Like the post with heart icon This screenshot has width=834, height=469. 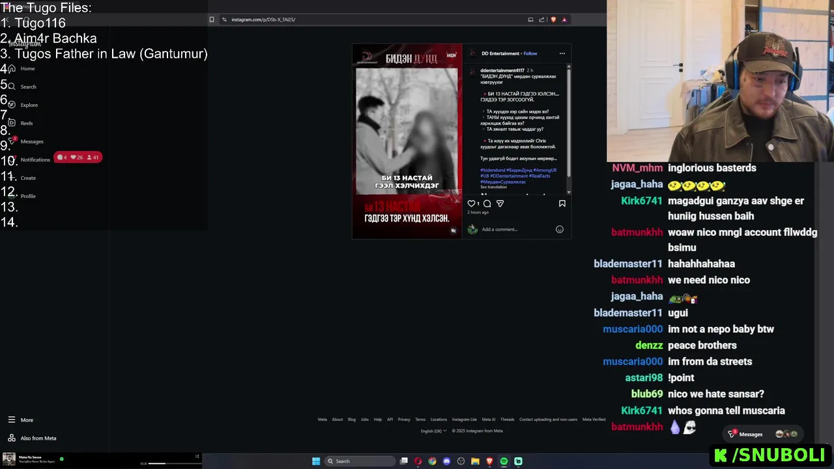(x=471, y=203)
